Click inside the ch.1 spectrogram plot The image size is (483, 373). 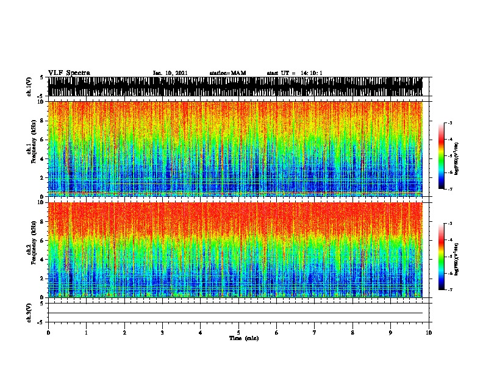[235, 149]
